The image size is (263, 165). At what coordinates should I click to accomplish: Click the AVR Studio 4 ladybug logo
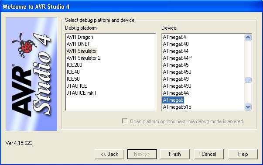pyautogui.click(x=31, y=74)
